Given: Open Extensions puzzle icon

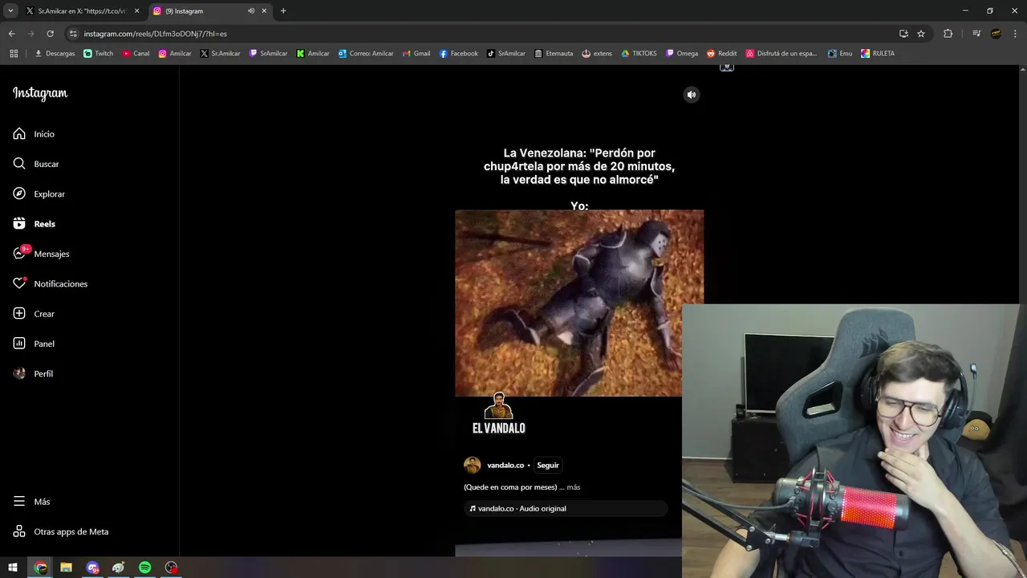Looking at the screenshot, I should tap(948, 34).
